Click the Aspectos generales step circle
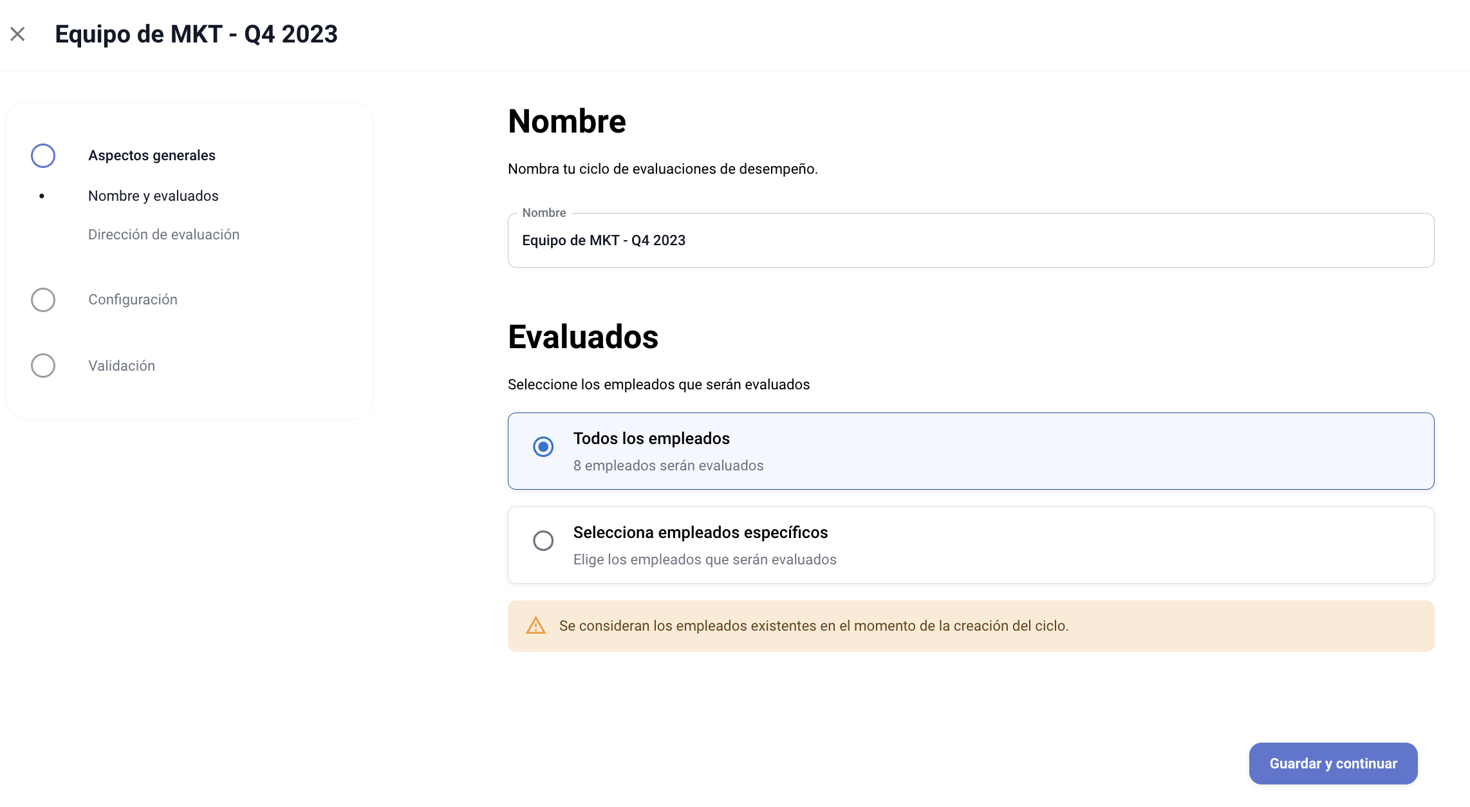Screen dimensions: 1470x807 coord(43,156)
